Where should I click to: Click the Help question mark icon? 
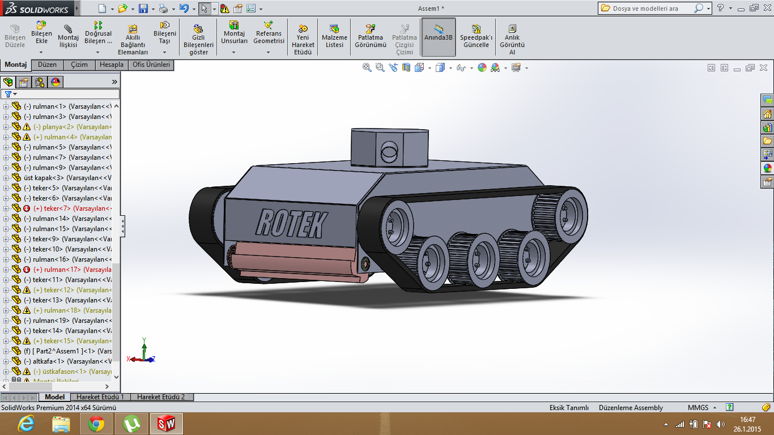tap(721, 8)
